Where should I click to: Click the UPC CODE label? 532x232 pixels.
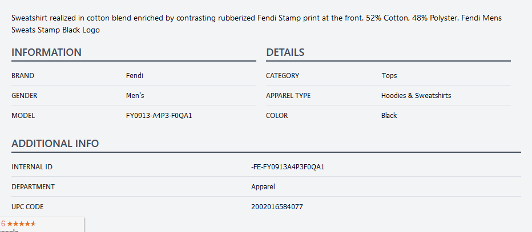pos(27,207)
